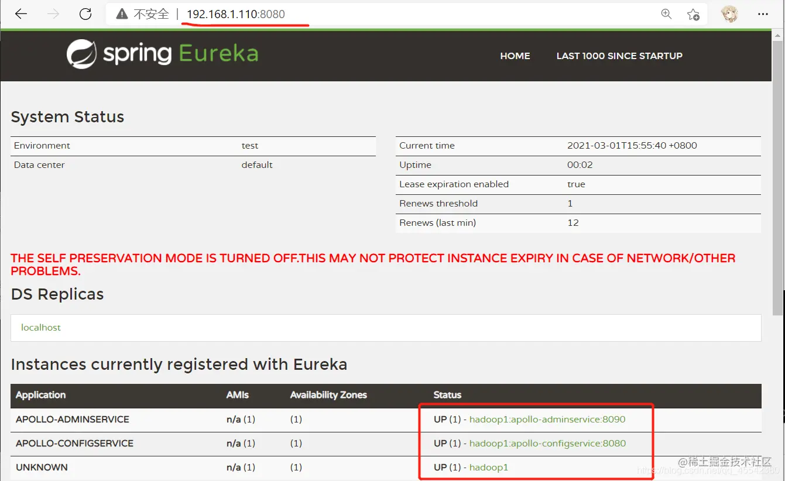Viewport: 785px width, 481px height.
Task: Focus the address bar showing 192.168.1.110:8080
Action: (x=236, y=14)
